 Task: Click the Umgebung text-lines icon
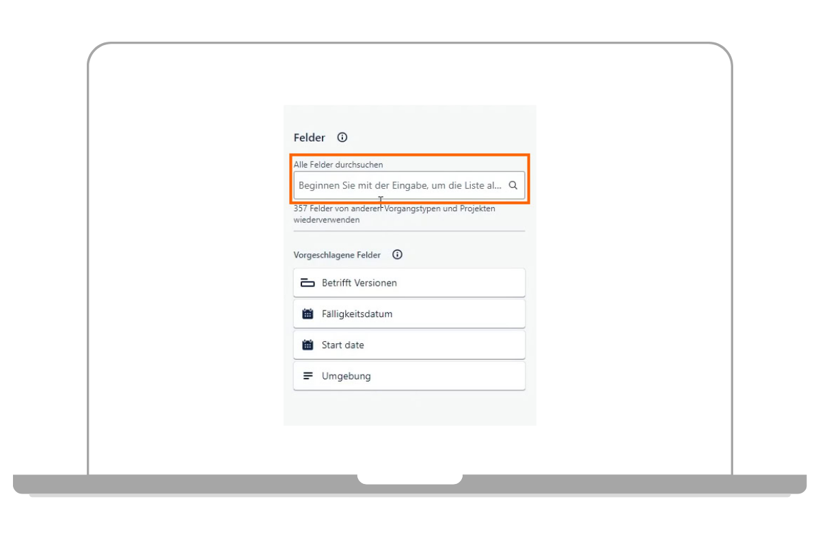pos(307,376)
